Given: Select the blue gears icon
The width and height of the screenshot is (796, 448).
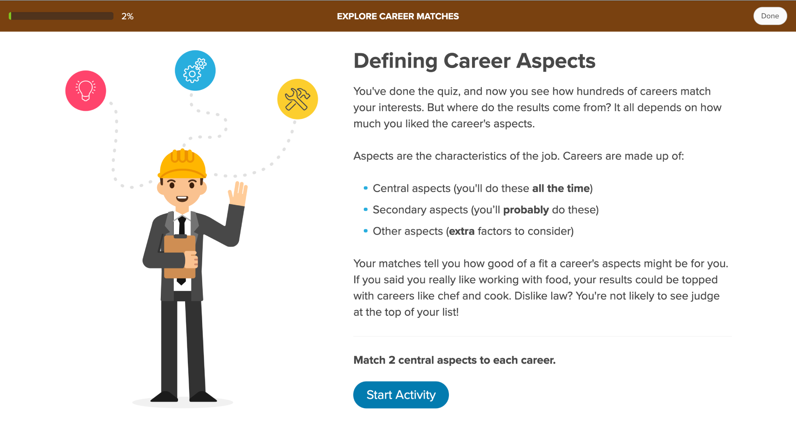Looking at the screenshot, I should (x=195, y=70).
